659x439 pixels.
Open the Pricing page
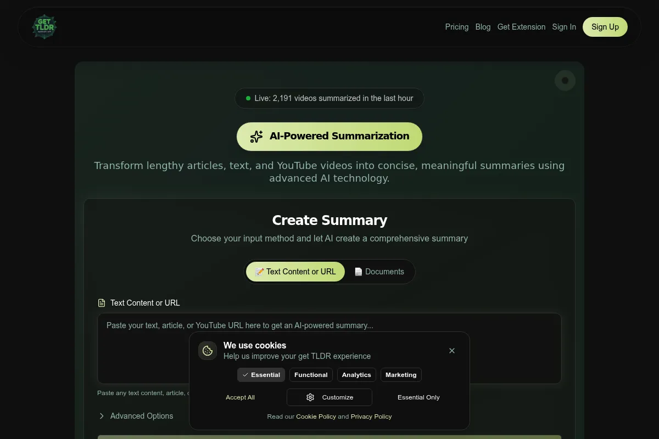tap(457, 27)
